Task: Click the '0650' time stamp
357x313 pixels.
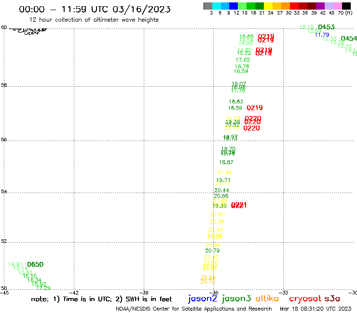Action: pos(35,264)
